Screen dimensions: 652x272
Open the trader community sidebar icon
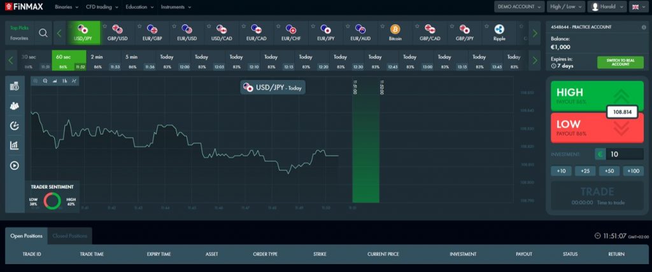(x=15, y=106)
